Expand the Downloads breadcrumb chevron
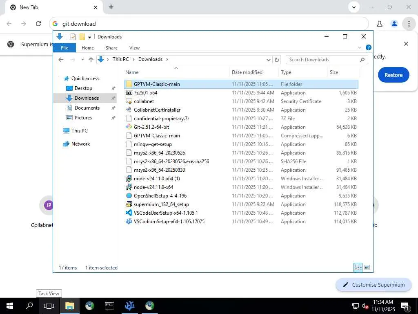The image size is (418, 314). click(x=167, y=59)
